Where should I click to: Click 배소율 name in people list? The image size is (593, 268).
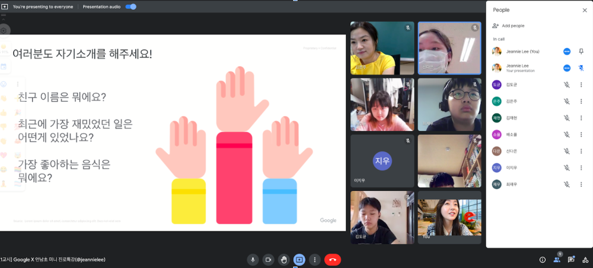512,134
